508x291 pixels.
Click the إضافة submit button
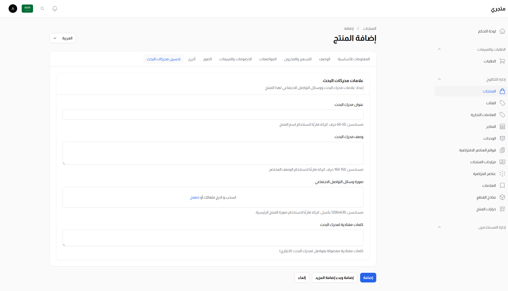368,277
